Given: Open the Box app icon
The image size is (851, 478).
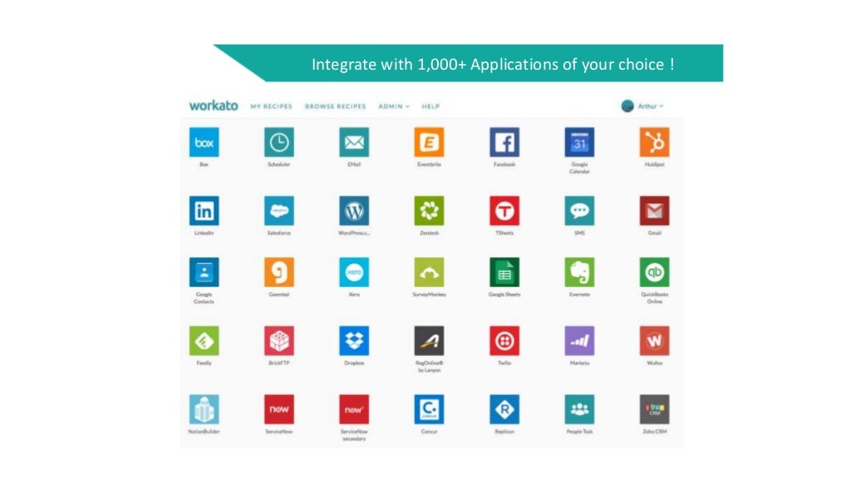Looking at the screenshot, I should (204, 142).
